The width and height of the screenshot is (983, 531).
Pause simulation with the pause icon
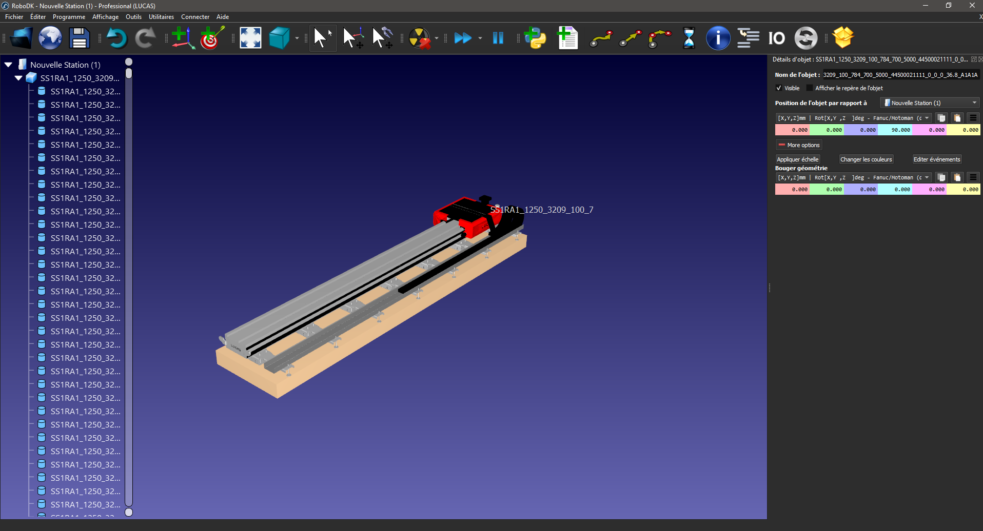(x=498, y=38)
